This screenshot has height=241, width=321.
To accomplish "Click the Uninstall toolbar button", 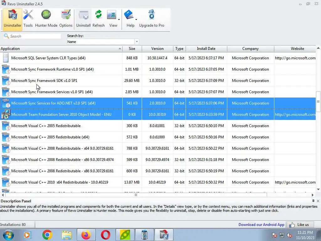I will [83, 19].
